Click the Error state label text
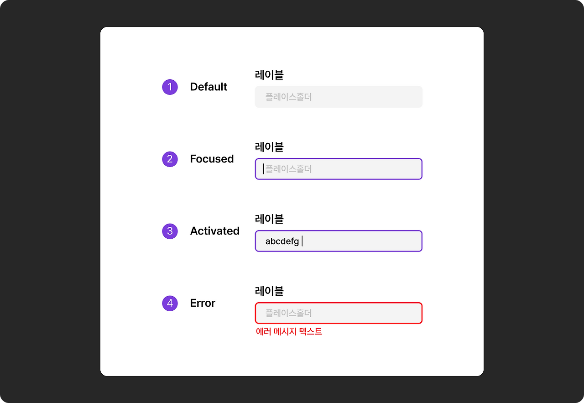584x403 pixels. 203,303
